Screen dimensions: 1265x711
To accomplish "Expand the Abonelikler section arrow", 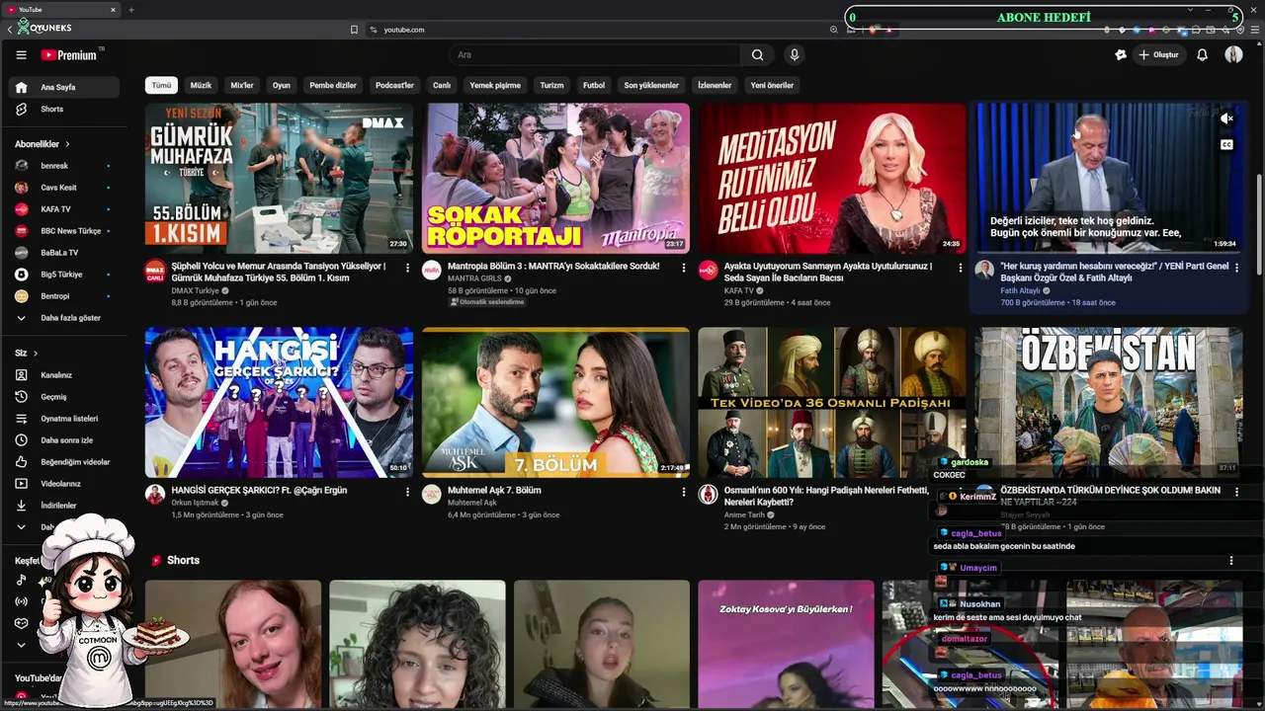I will coord(67,144).
